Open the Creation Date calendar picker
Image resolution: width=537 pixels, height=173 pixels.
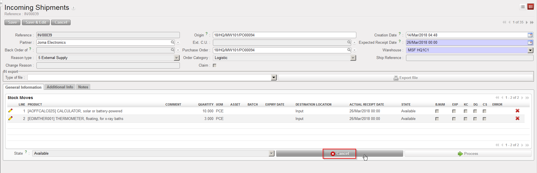530,35
